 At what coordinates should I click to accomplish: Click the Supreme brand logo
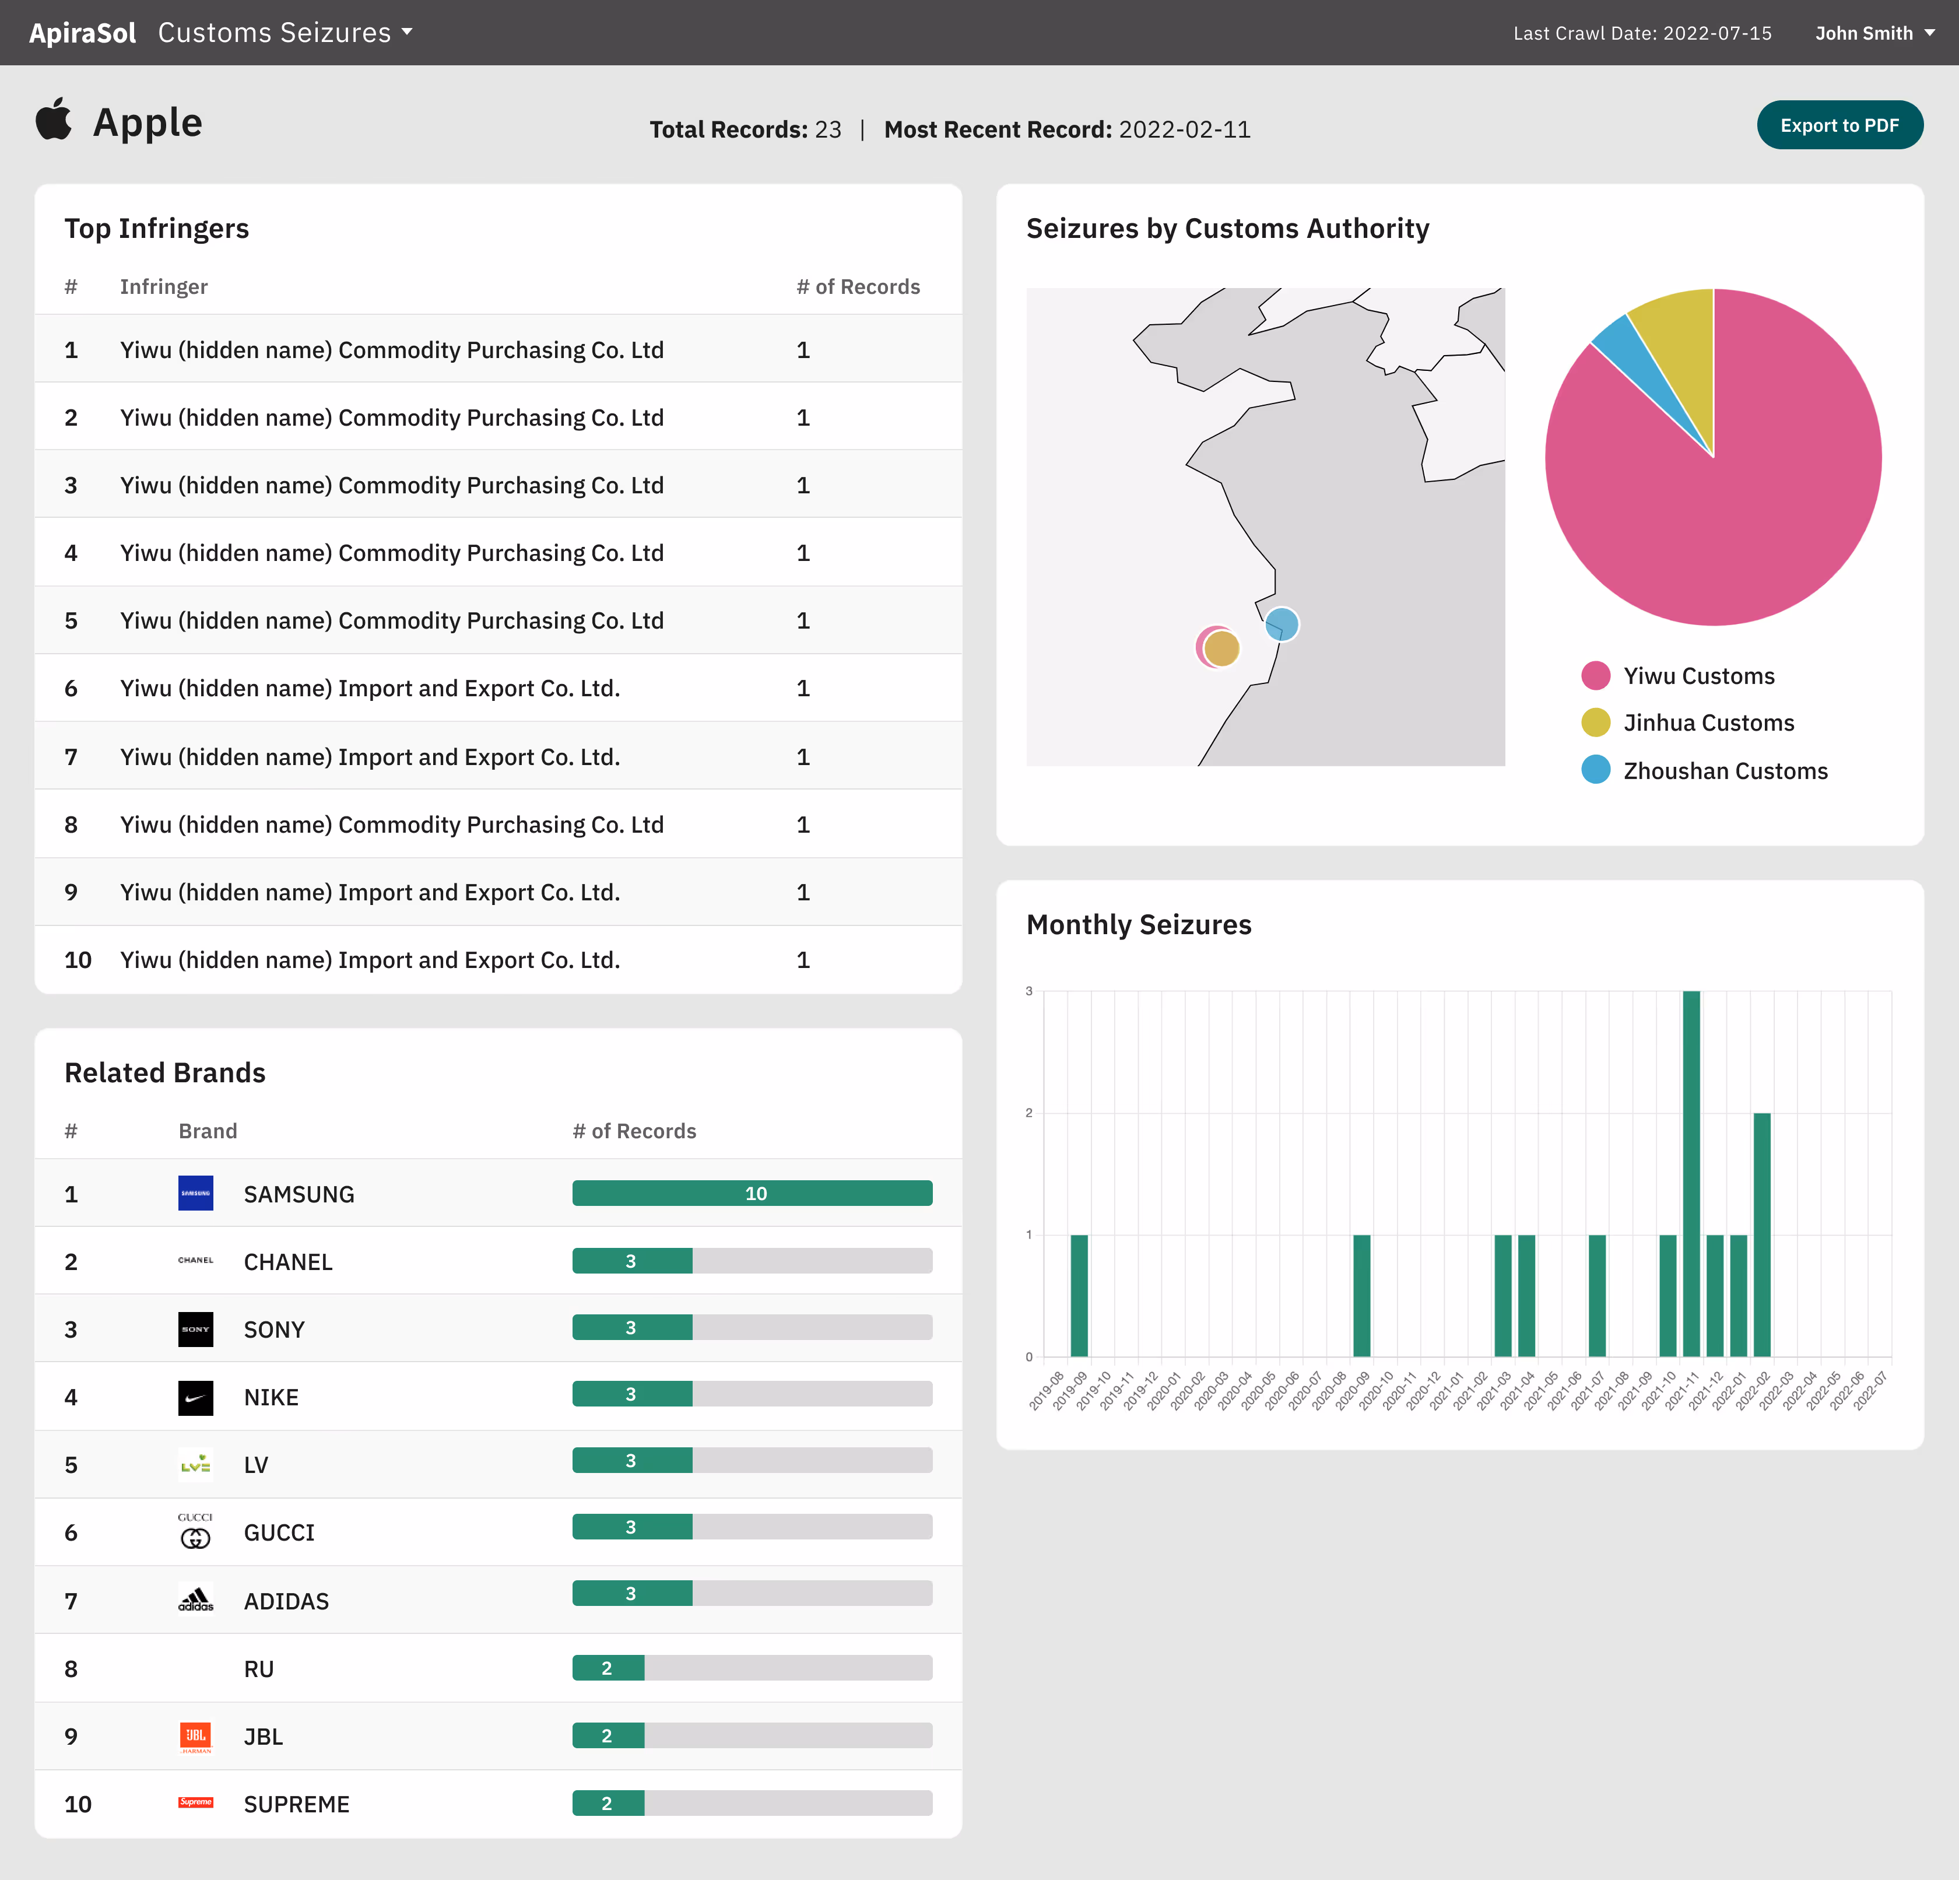click(195, 1803)
